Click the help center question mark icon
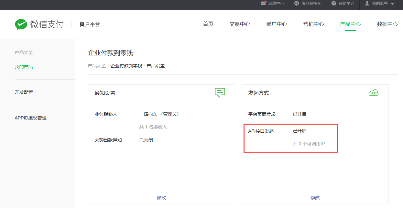Image resolution: width=403 pixels, height=208 pixels. click(x=334, y=3)
